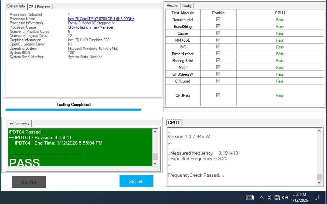Screen dimensions: 327x204
Task: Click the 'Intel(R) UHD Graphics 630' value
Action: coord(89,40)
